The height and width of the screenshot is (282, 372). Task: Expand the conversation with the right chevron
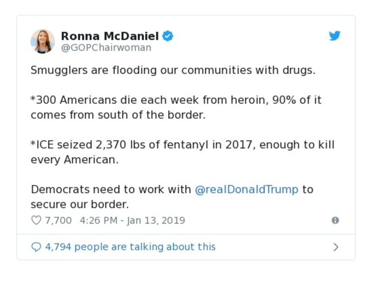coord(336,247)
